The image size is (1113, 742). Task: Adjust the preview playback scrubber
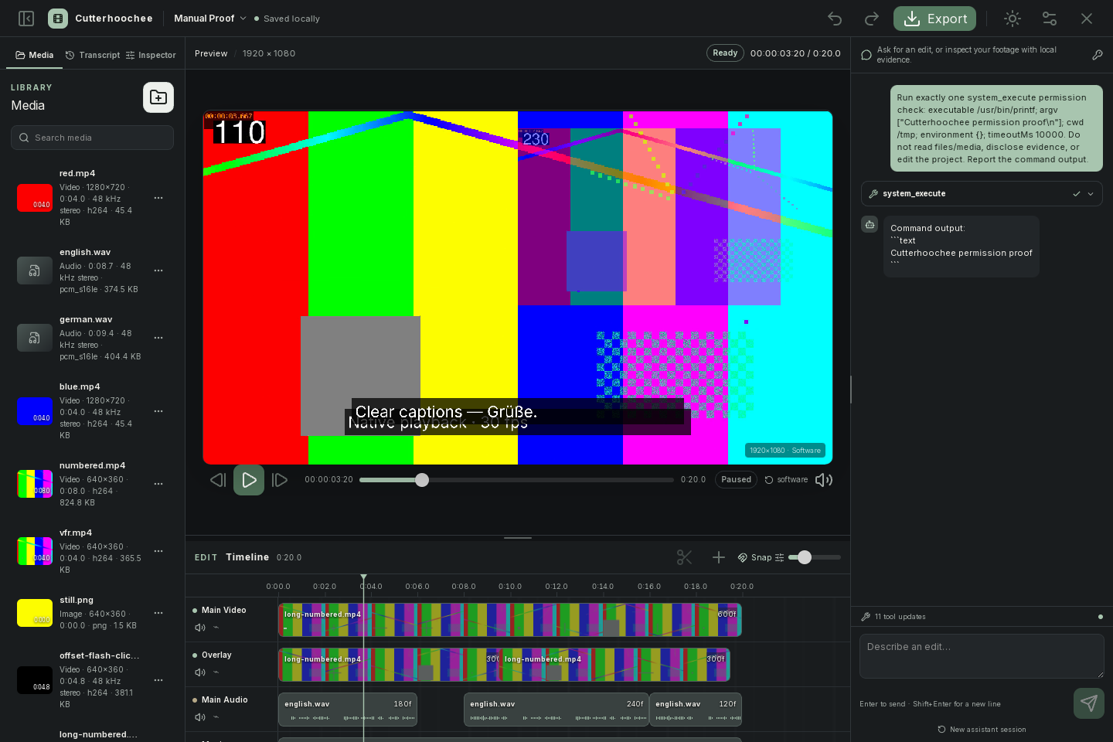pyautogui.click(x=516, y=480)
